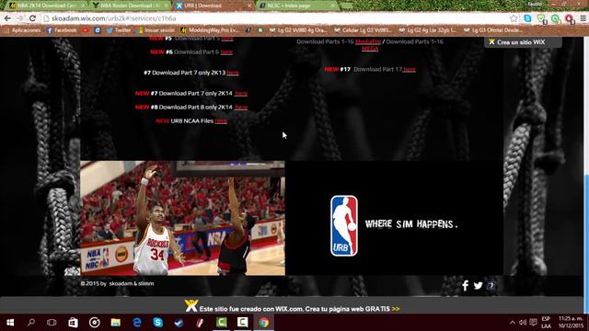This screenshot has width=589, height=331.
Task: Click 'here' link for Part 8 only 2K14
Action: [241, 108]
